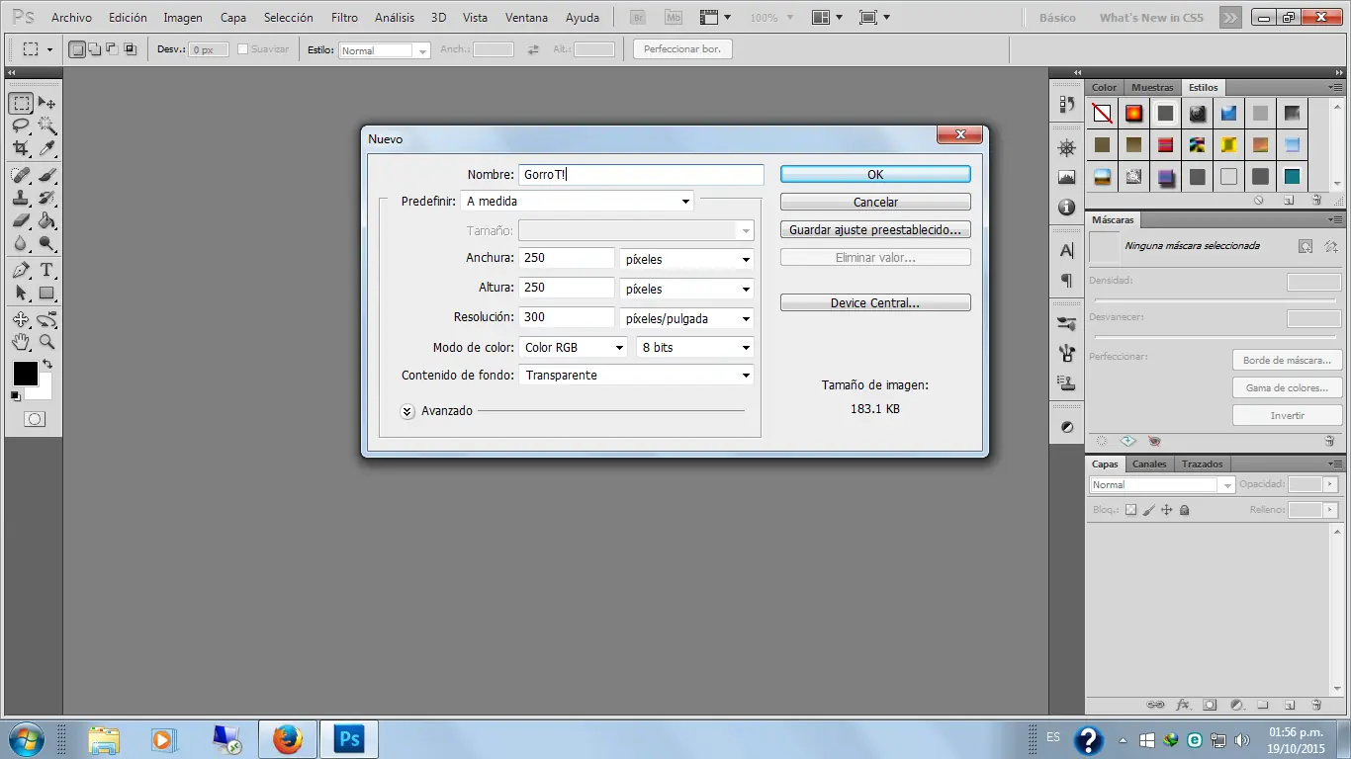The width and height of the screenshot is (1351, 759).
Task: Open the Contenido de fondo dropdown
Action: point(636,375)
